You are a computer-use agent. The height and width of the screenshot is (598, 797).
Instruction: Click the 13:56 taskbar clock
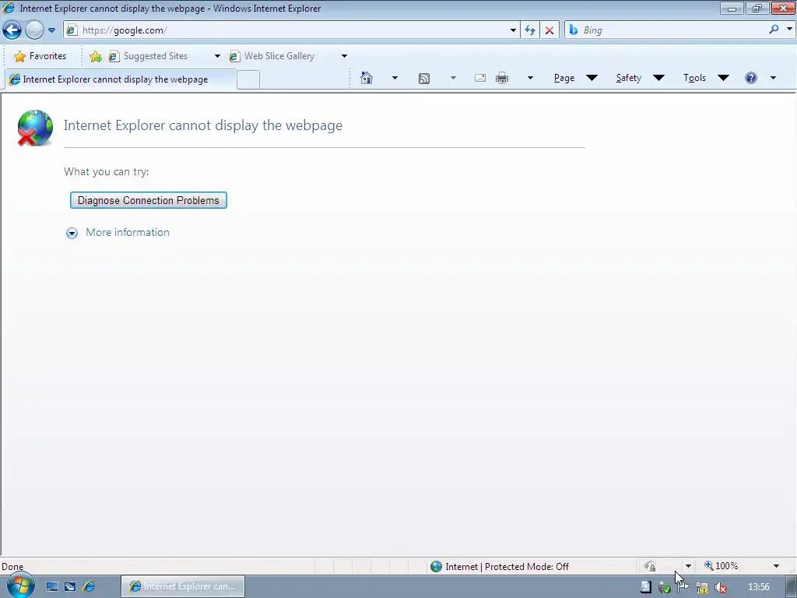(x=758, y=587)
